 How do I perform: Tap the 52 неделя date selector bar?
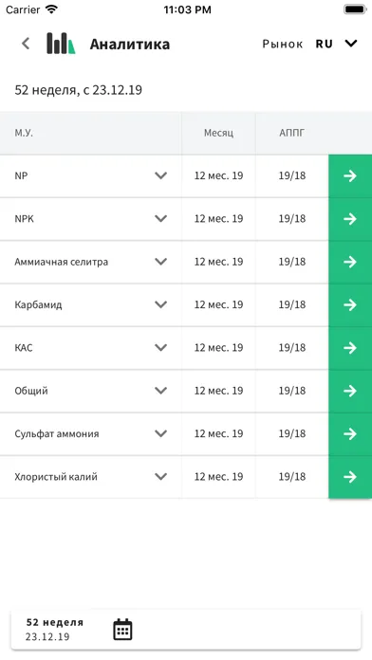point(186,630)
